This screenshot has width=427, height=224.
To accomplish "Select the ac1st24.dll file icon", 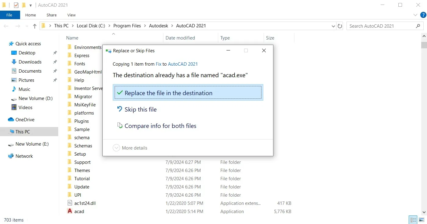I will click(x=69, y=203).
